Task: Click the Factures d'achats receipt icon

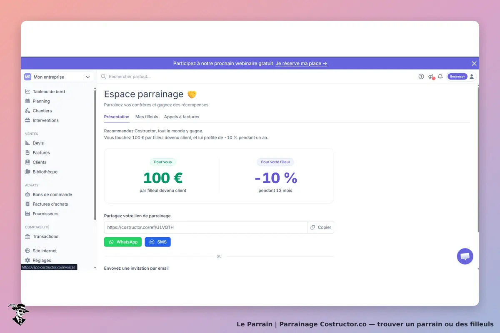Action: [27, 204]
